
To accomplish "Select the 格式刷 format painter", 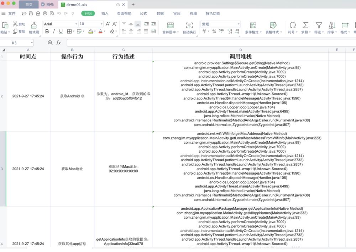I will point(34,28).
